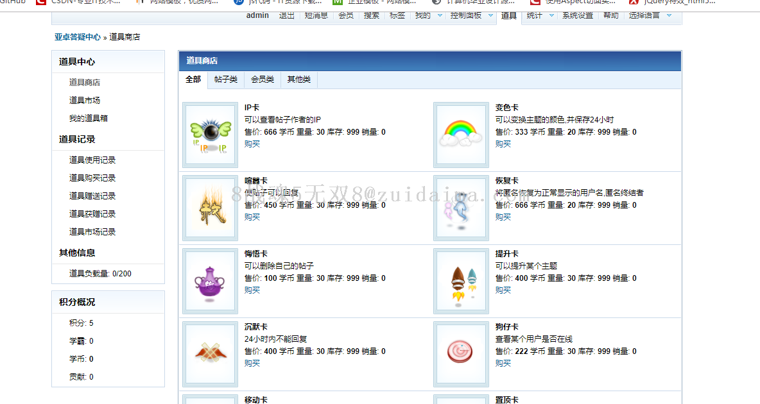Open 道具商店 in the sidebar
Screen dimensions: 760x404
click(x=85, y=82)
